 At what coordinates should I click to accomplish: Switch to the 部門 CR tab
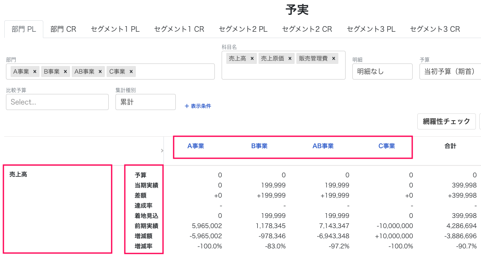63,29
